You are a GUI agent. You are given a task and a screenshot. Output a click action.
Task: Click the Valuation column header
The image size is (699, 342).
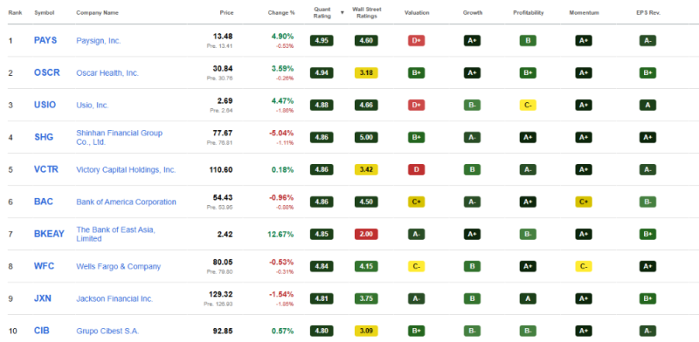click(417, 13)
